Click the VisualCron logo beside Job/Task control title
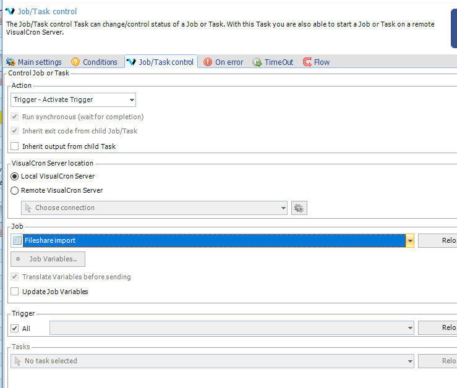 click(10, 11)
